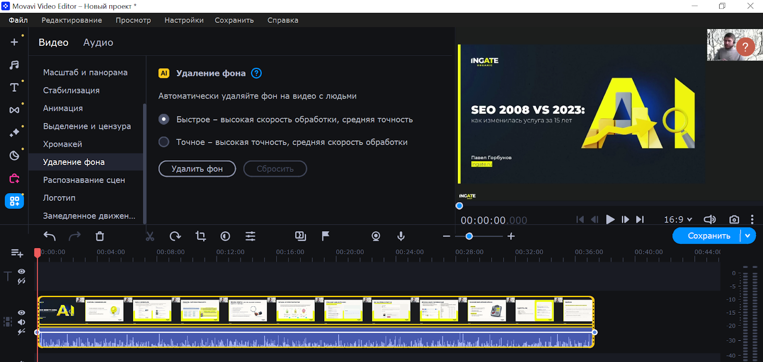Viewport: 763px width, 362px height.
Task: Select Выделение и цензура tool
Action: tap(87, 126)
